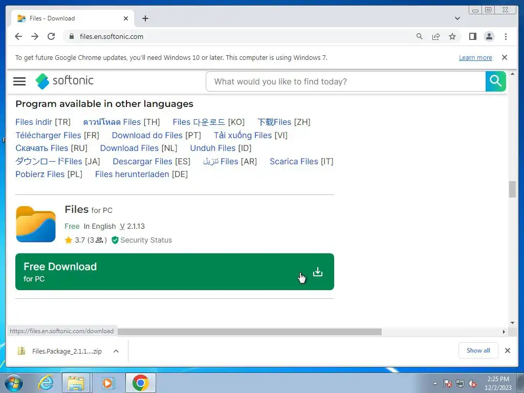Viewport: 524px width, 393px height.
Task: Focus the Softonic search field
Action: [x=346, y=81]
